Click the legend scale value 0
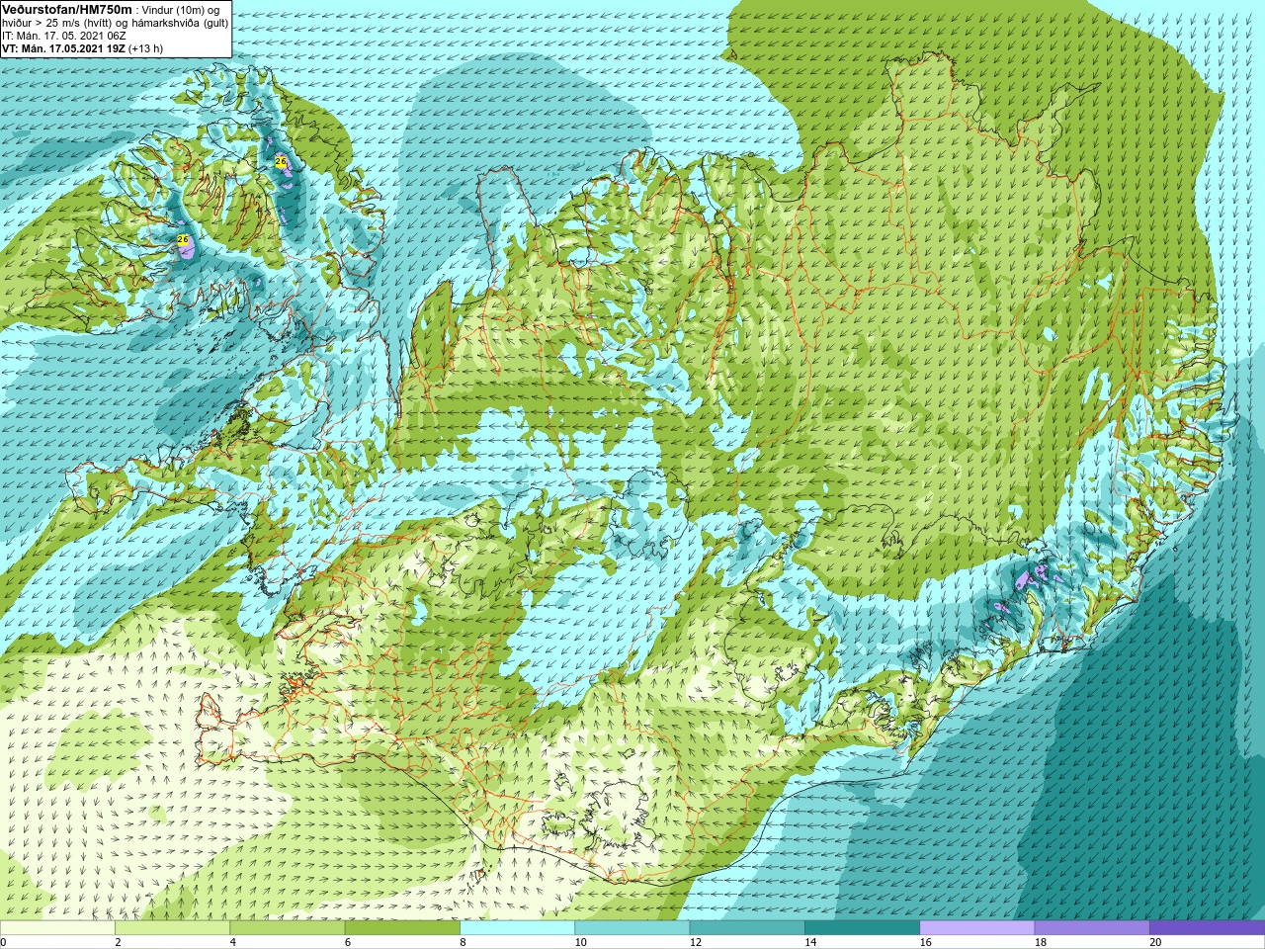 [x=4, y=942]
